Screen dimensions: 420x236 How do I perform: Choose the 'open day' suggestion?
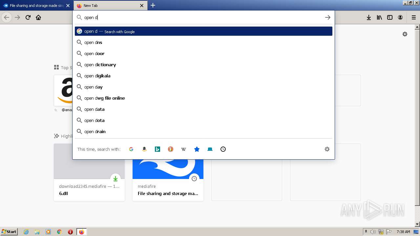[203, 87]
